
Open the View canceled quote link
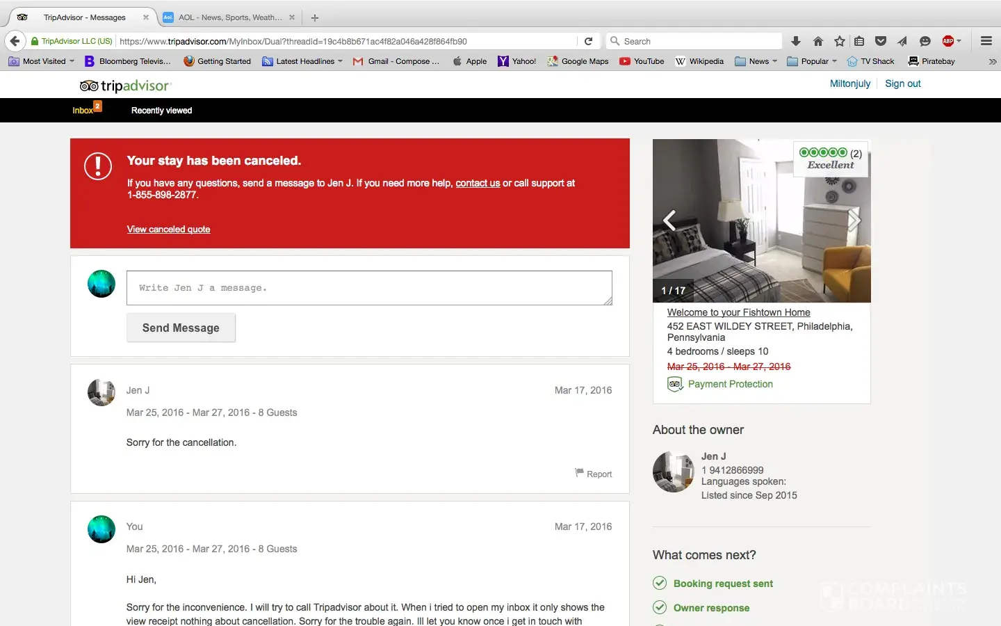pyautogui.click(x=168, y=229)
